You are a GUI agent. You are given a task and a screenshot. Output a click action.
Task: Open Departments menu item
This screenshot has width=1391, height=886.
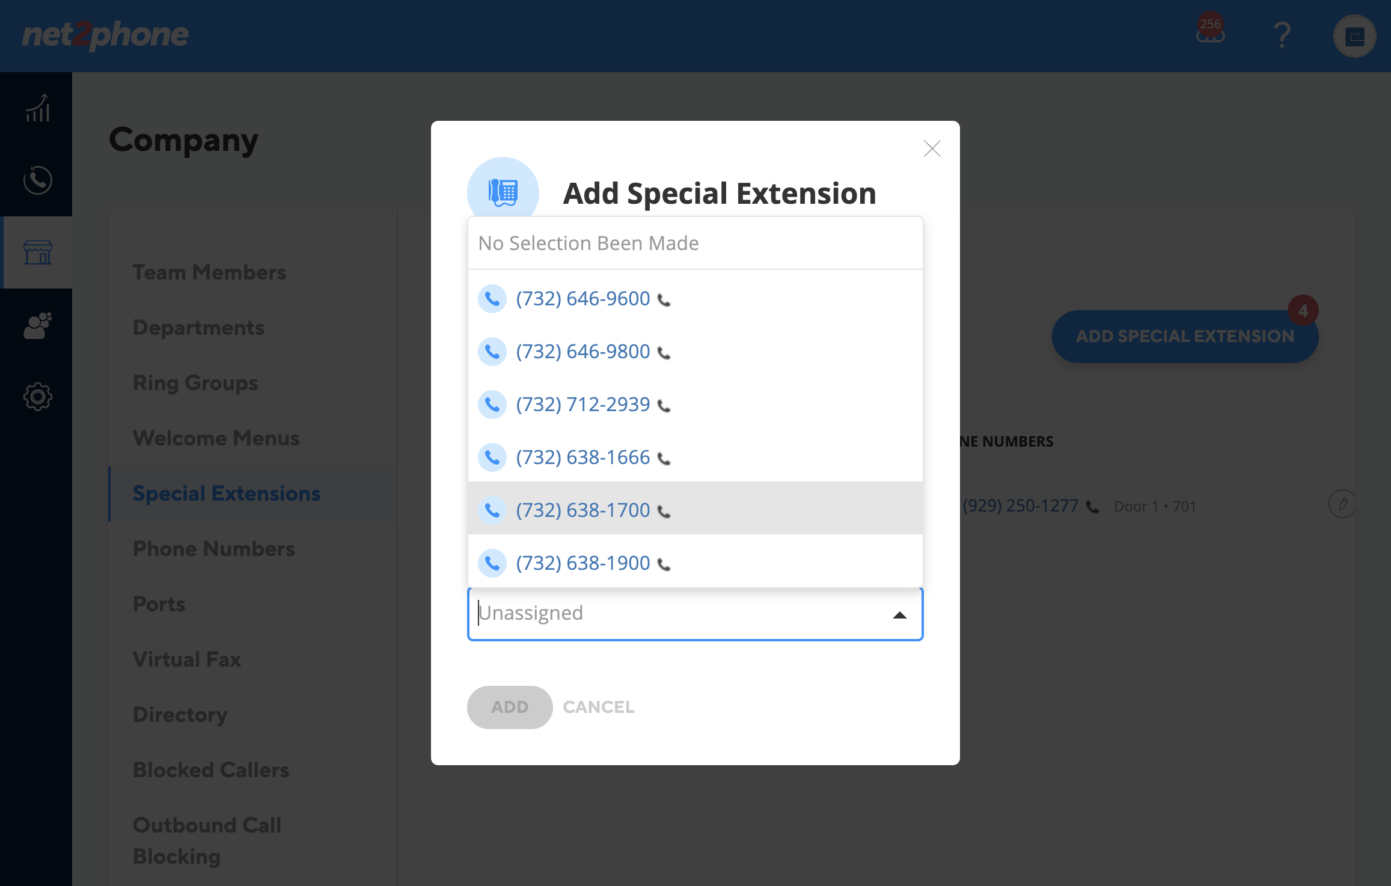pyautogui.click(x=198, y=328)
